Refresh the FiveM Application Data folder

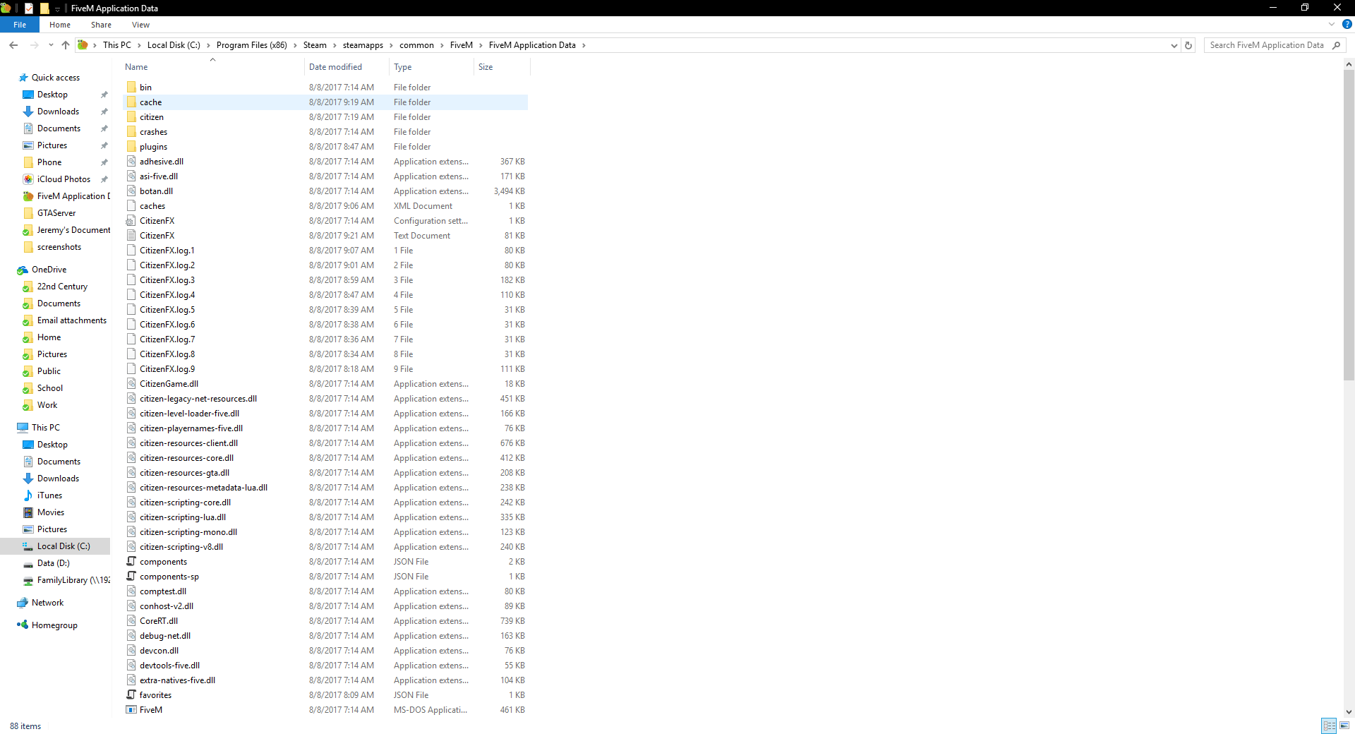(x=1188, y=45)
